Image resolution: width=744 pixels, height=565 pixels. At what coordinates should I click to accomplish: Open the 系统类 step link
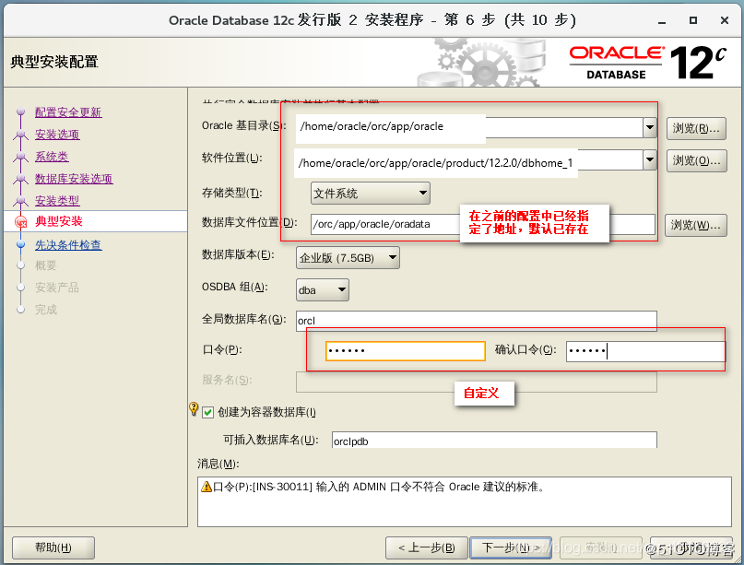[52, 157]
